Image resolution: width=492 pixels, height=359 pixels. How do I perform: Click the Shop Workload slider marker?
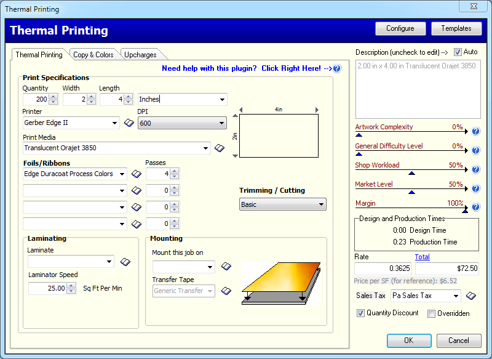(x=411, y=173)
